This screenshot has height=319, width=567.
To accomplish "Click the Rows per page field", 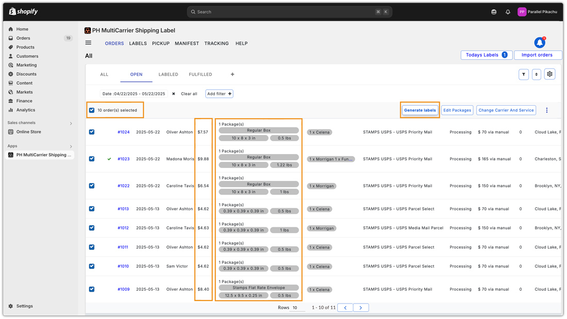I will click(x=298, y=308).
